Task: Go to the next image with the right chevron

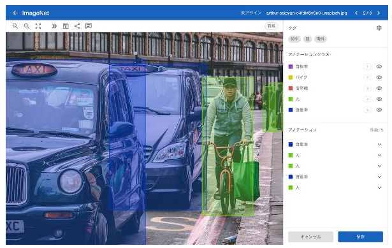Action: point(379,13)
